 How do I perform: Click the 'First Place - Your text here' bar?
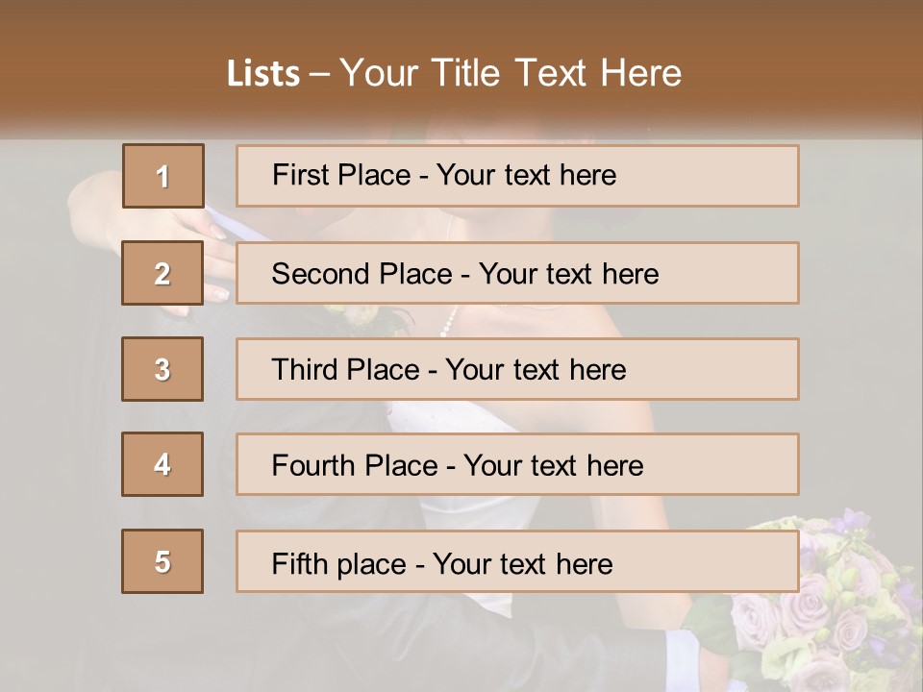pyautogui.click(x=517, y=176)
